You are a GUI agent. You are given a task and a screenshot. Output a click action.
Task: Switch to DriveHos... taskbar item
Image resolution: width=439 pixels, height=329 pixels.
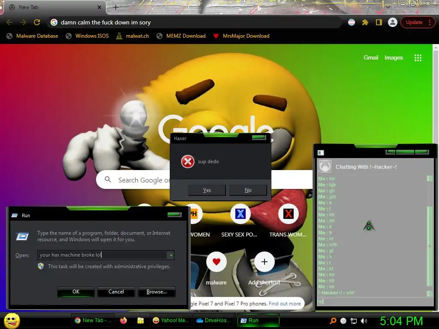tap(213, 320)
